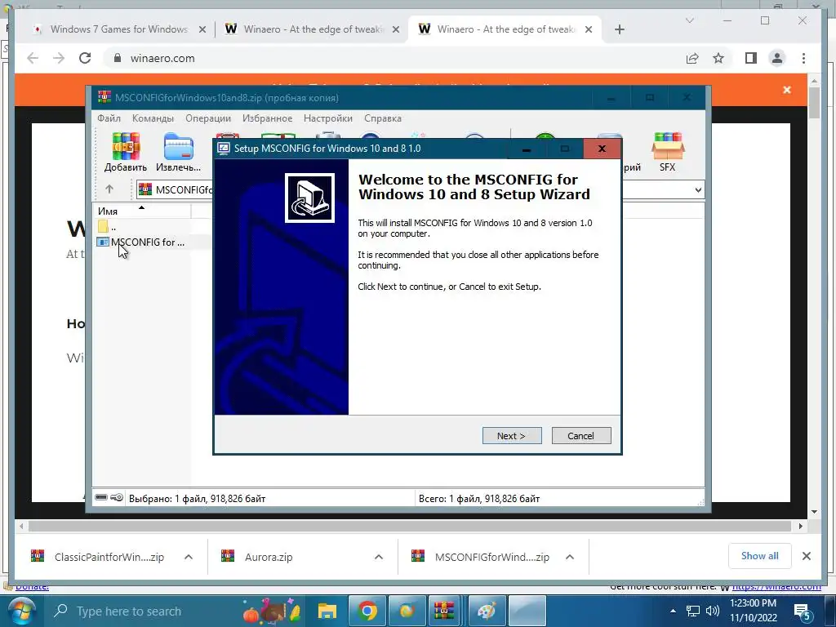This screenshot has height=627, width=836.
Task: Close the Chrome downloads bar
Action: tap(807, 556)
